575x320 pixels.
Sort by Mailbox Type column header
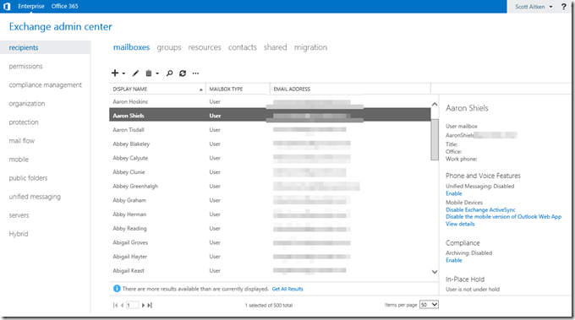pos(238,89)
